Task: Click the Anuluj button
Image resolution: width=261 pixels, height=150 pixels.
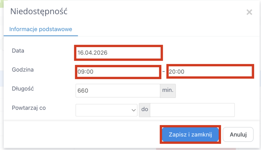Action: [x=238, y=134]
